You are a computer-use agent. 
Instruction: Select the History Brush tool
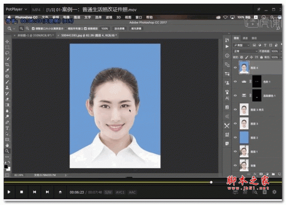click(x=7, y=93)
